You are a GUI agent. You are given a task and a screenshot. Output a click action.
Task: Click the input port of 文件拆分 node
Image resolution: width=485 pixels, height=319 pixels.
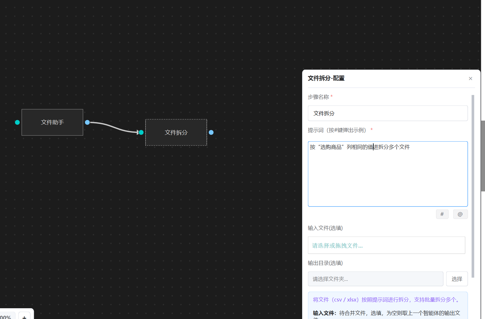[141, 133]
